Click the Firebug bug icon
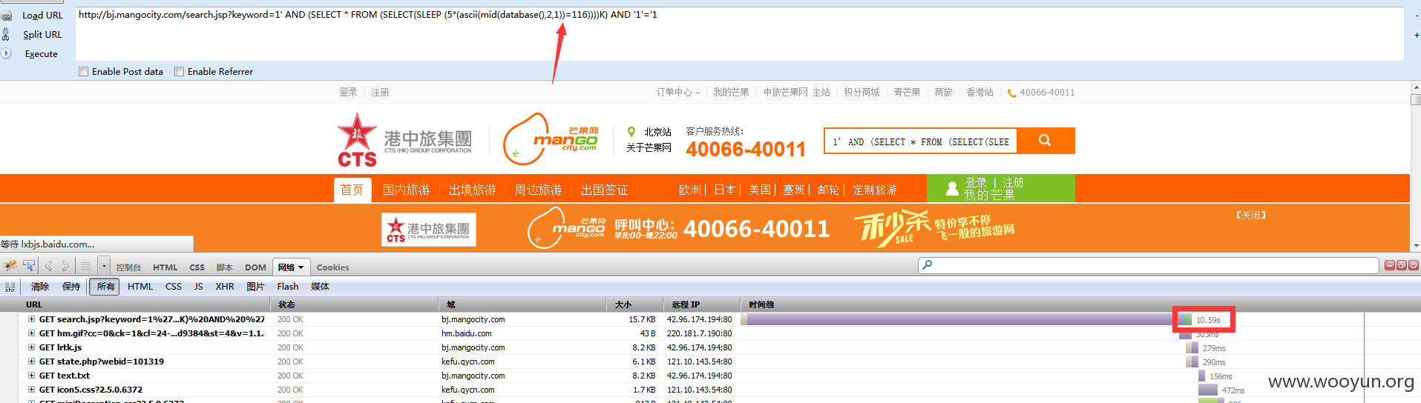1421x403 pixels. [x=11, y=266]
